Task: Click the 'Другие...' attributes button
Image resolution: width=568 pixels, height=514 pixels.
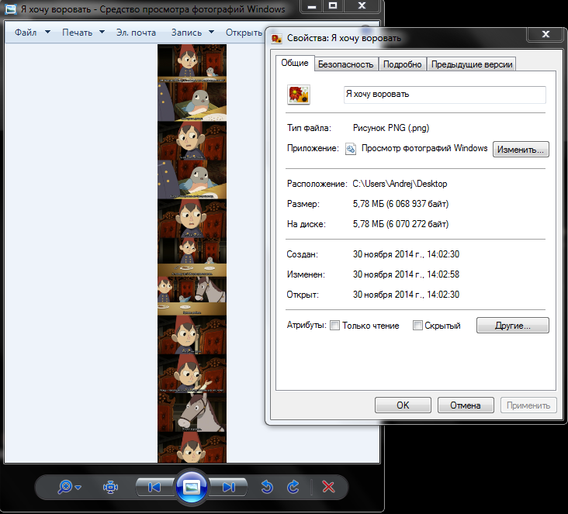Action: (x=512, y=326)
